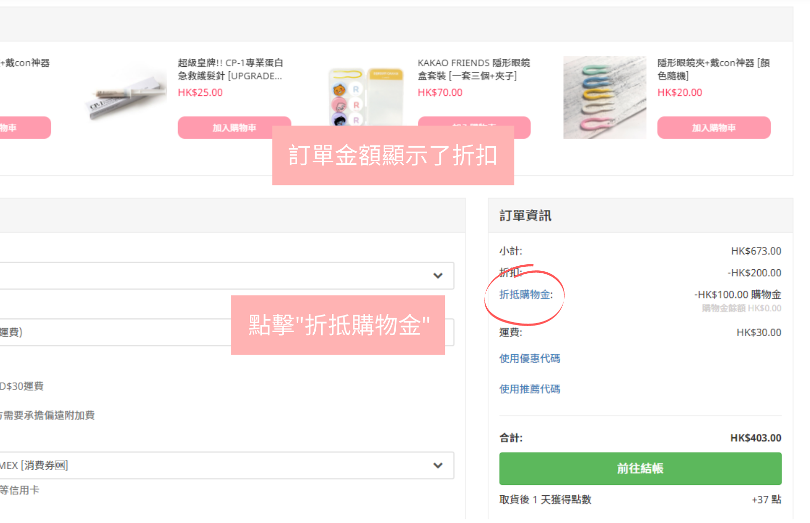Select the 使用推薦代碼 link
The width and height of the screenshot is (810, 523).
[529, 389]
